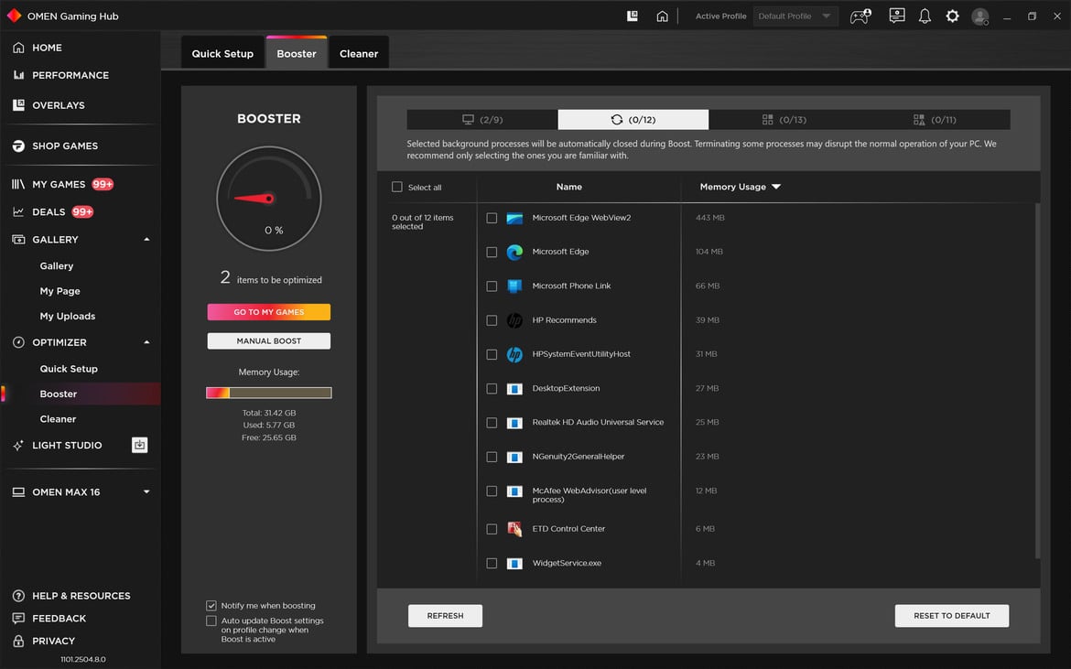The width and height of the screenshot is (1071, 669).
Task: Open the game controller remote play icon
Action: point(860,16)
